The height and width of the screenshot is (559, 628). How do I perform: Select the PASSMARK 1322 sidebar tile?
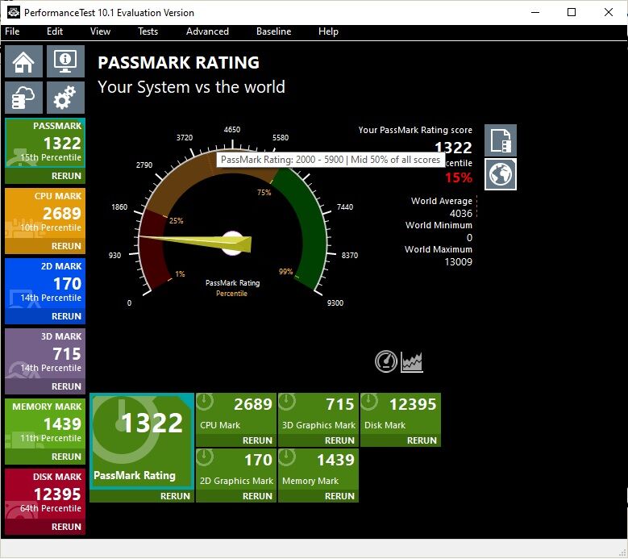click(45, 143)
